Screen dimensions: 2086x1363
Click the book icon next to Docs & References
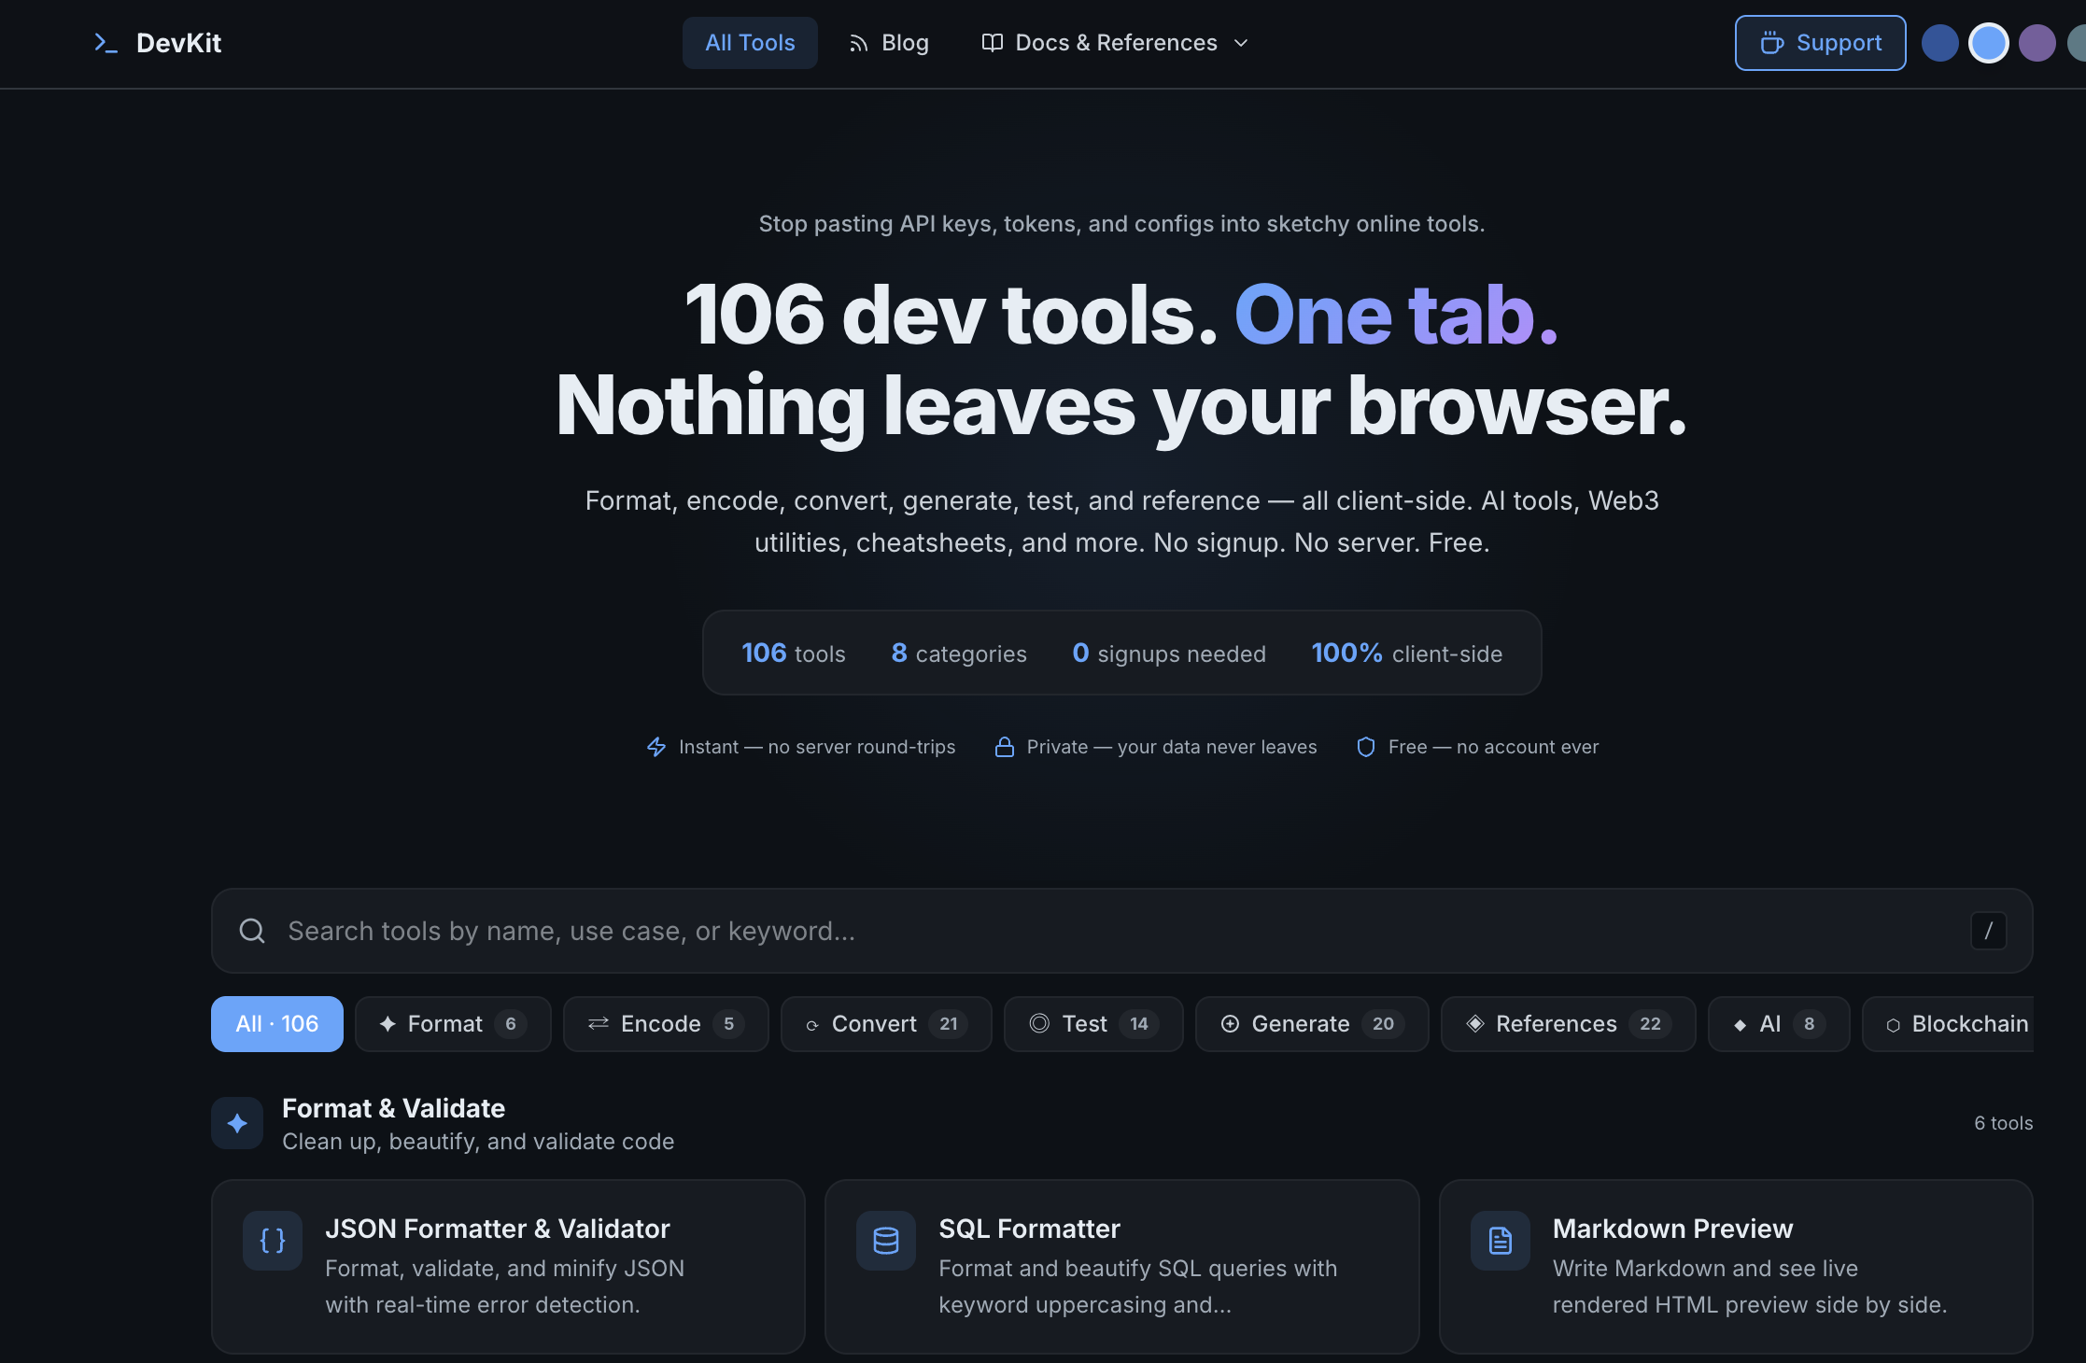click(991, 42)
